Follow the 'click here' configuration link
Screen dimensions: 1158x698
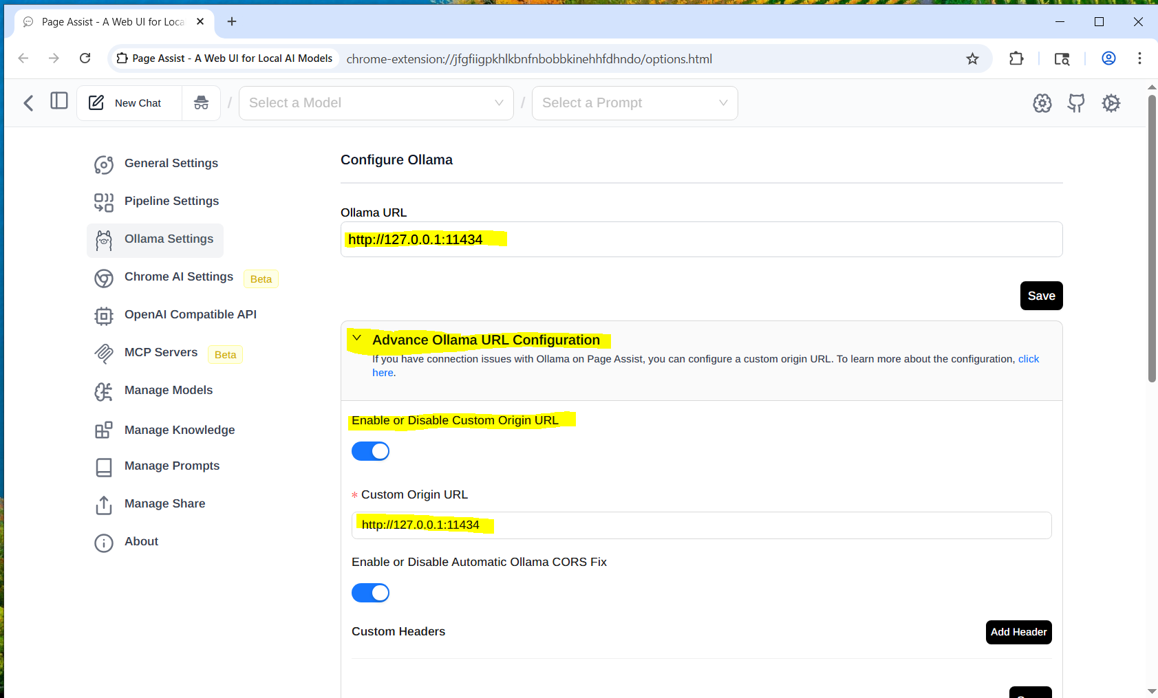1029,358
